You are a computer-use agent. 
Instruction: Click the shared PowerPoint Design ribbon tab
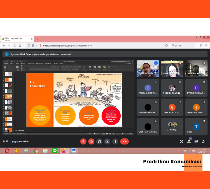[23, 64]
